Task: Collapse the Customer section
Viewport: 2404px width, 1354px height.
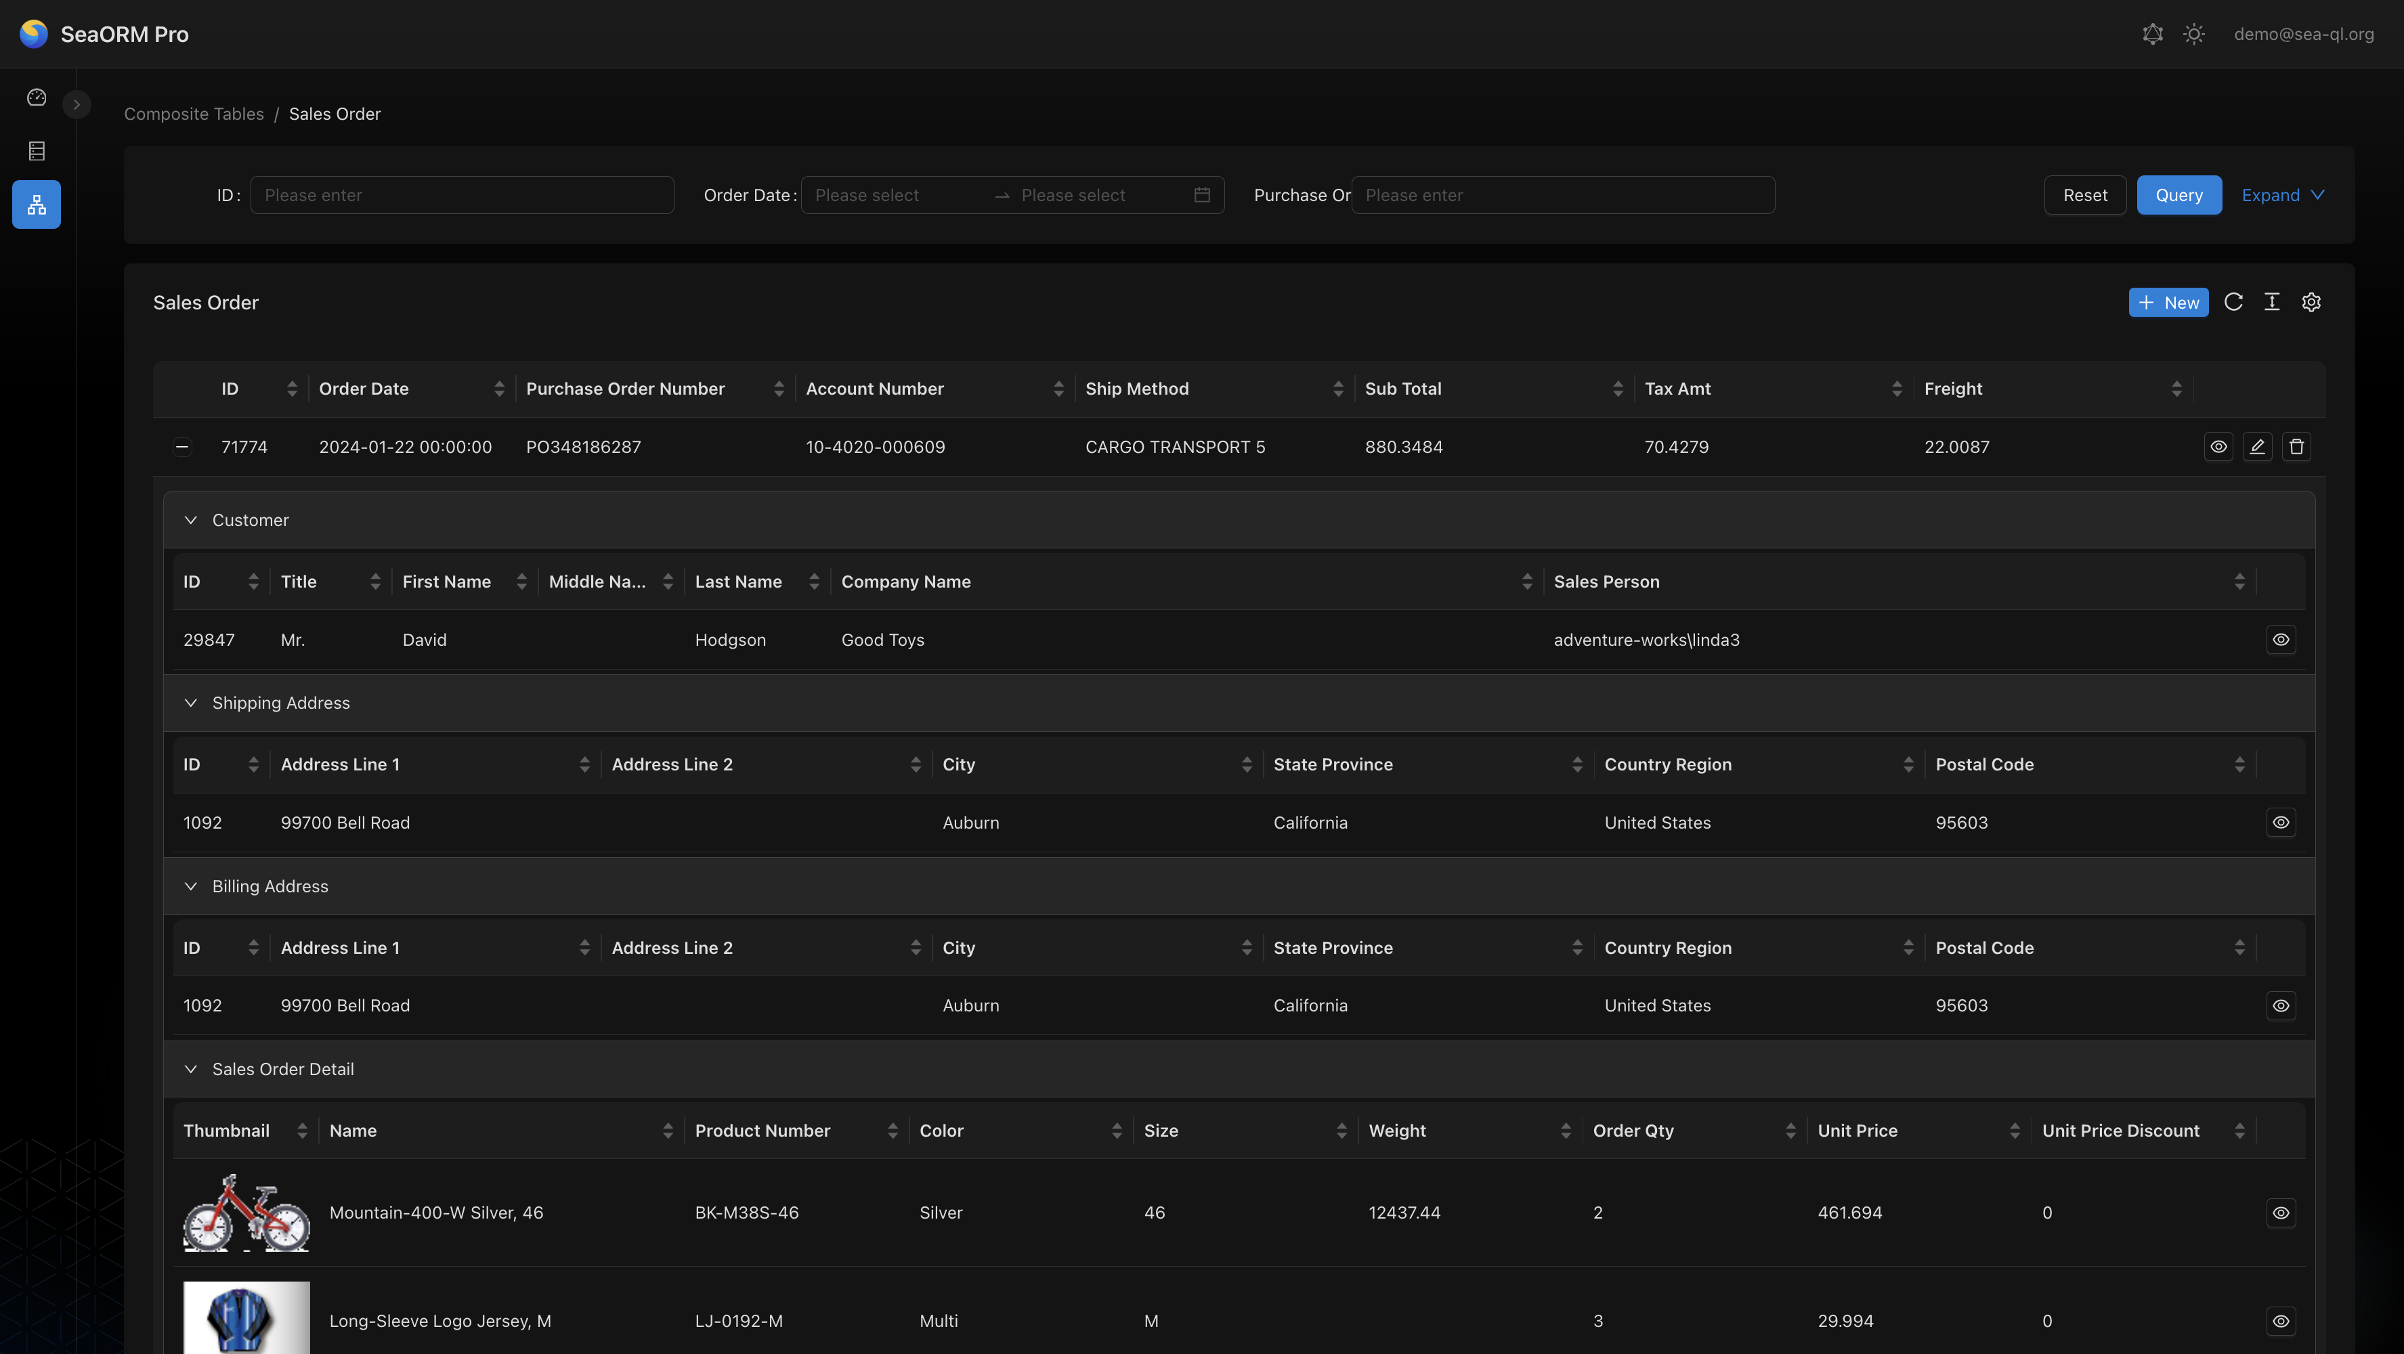Action: (x=190, y=520)
